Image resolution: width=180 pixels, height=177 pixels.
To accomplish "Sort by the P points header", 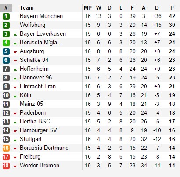I will (172, 8).
